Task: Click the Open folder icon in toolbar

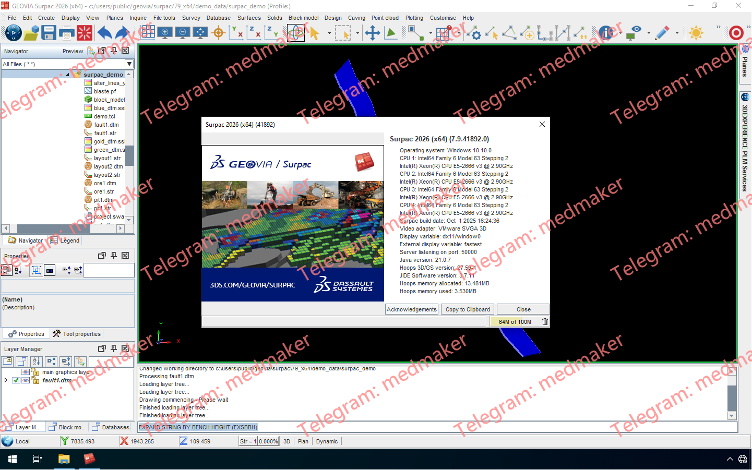Action: (x=31, y=33)
